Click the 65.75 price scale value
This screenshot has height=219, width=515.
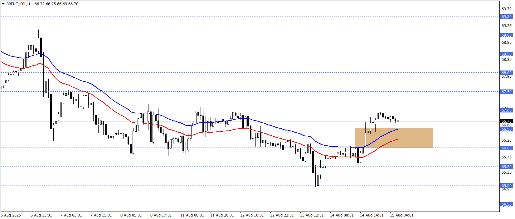click(x=506, y=157)
